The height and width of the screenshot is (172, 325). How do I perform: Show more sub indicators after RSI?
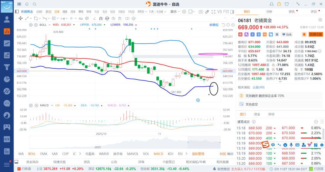coord(187,154)
